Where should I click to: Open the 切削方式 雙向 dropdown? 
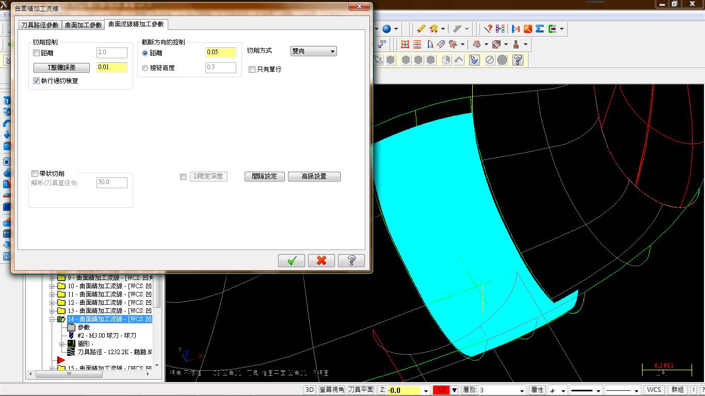tap(314, 51)
